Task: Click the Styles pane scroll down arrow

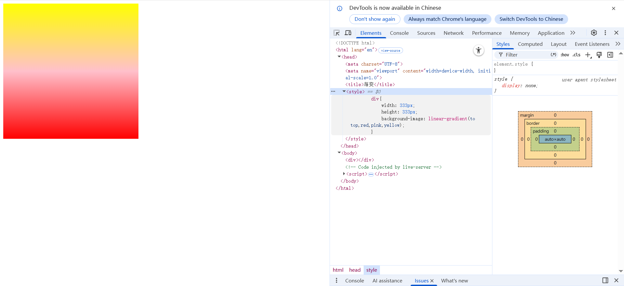Action: [x=621, y=271]
